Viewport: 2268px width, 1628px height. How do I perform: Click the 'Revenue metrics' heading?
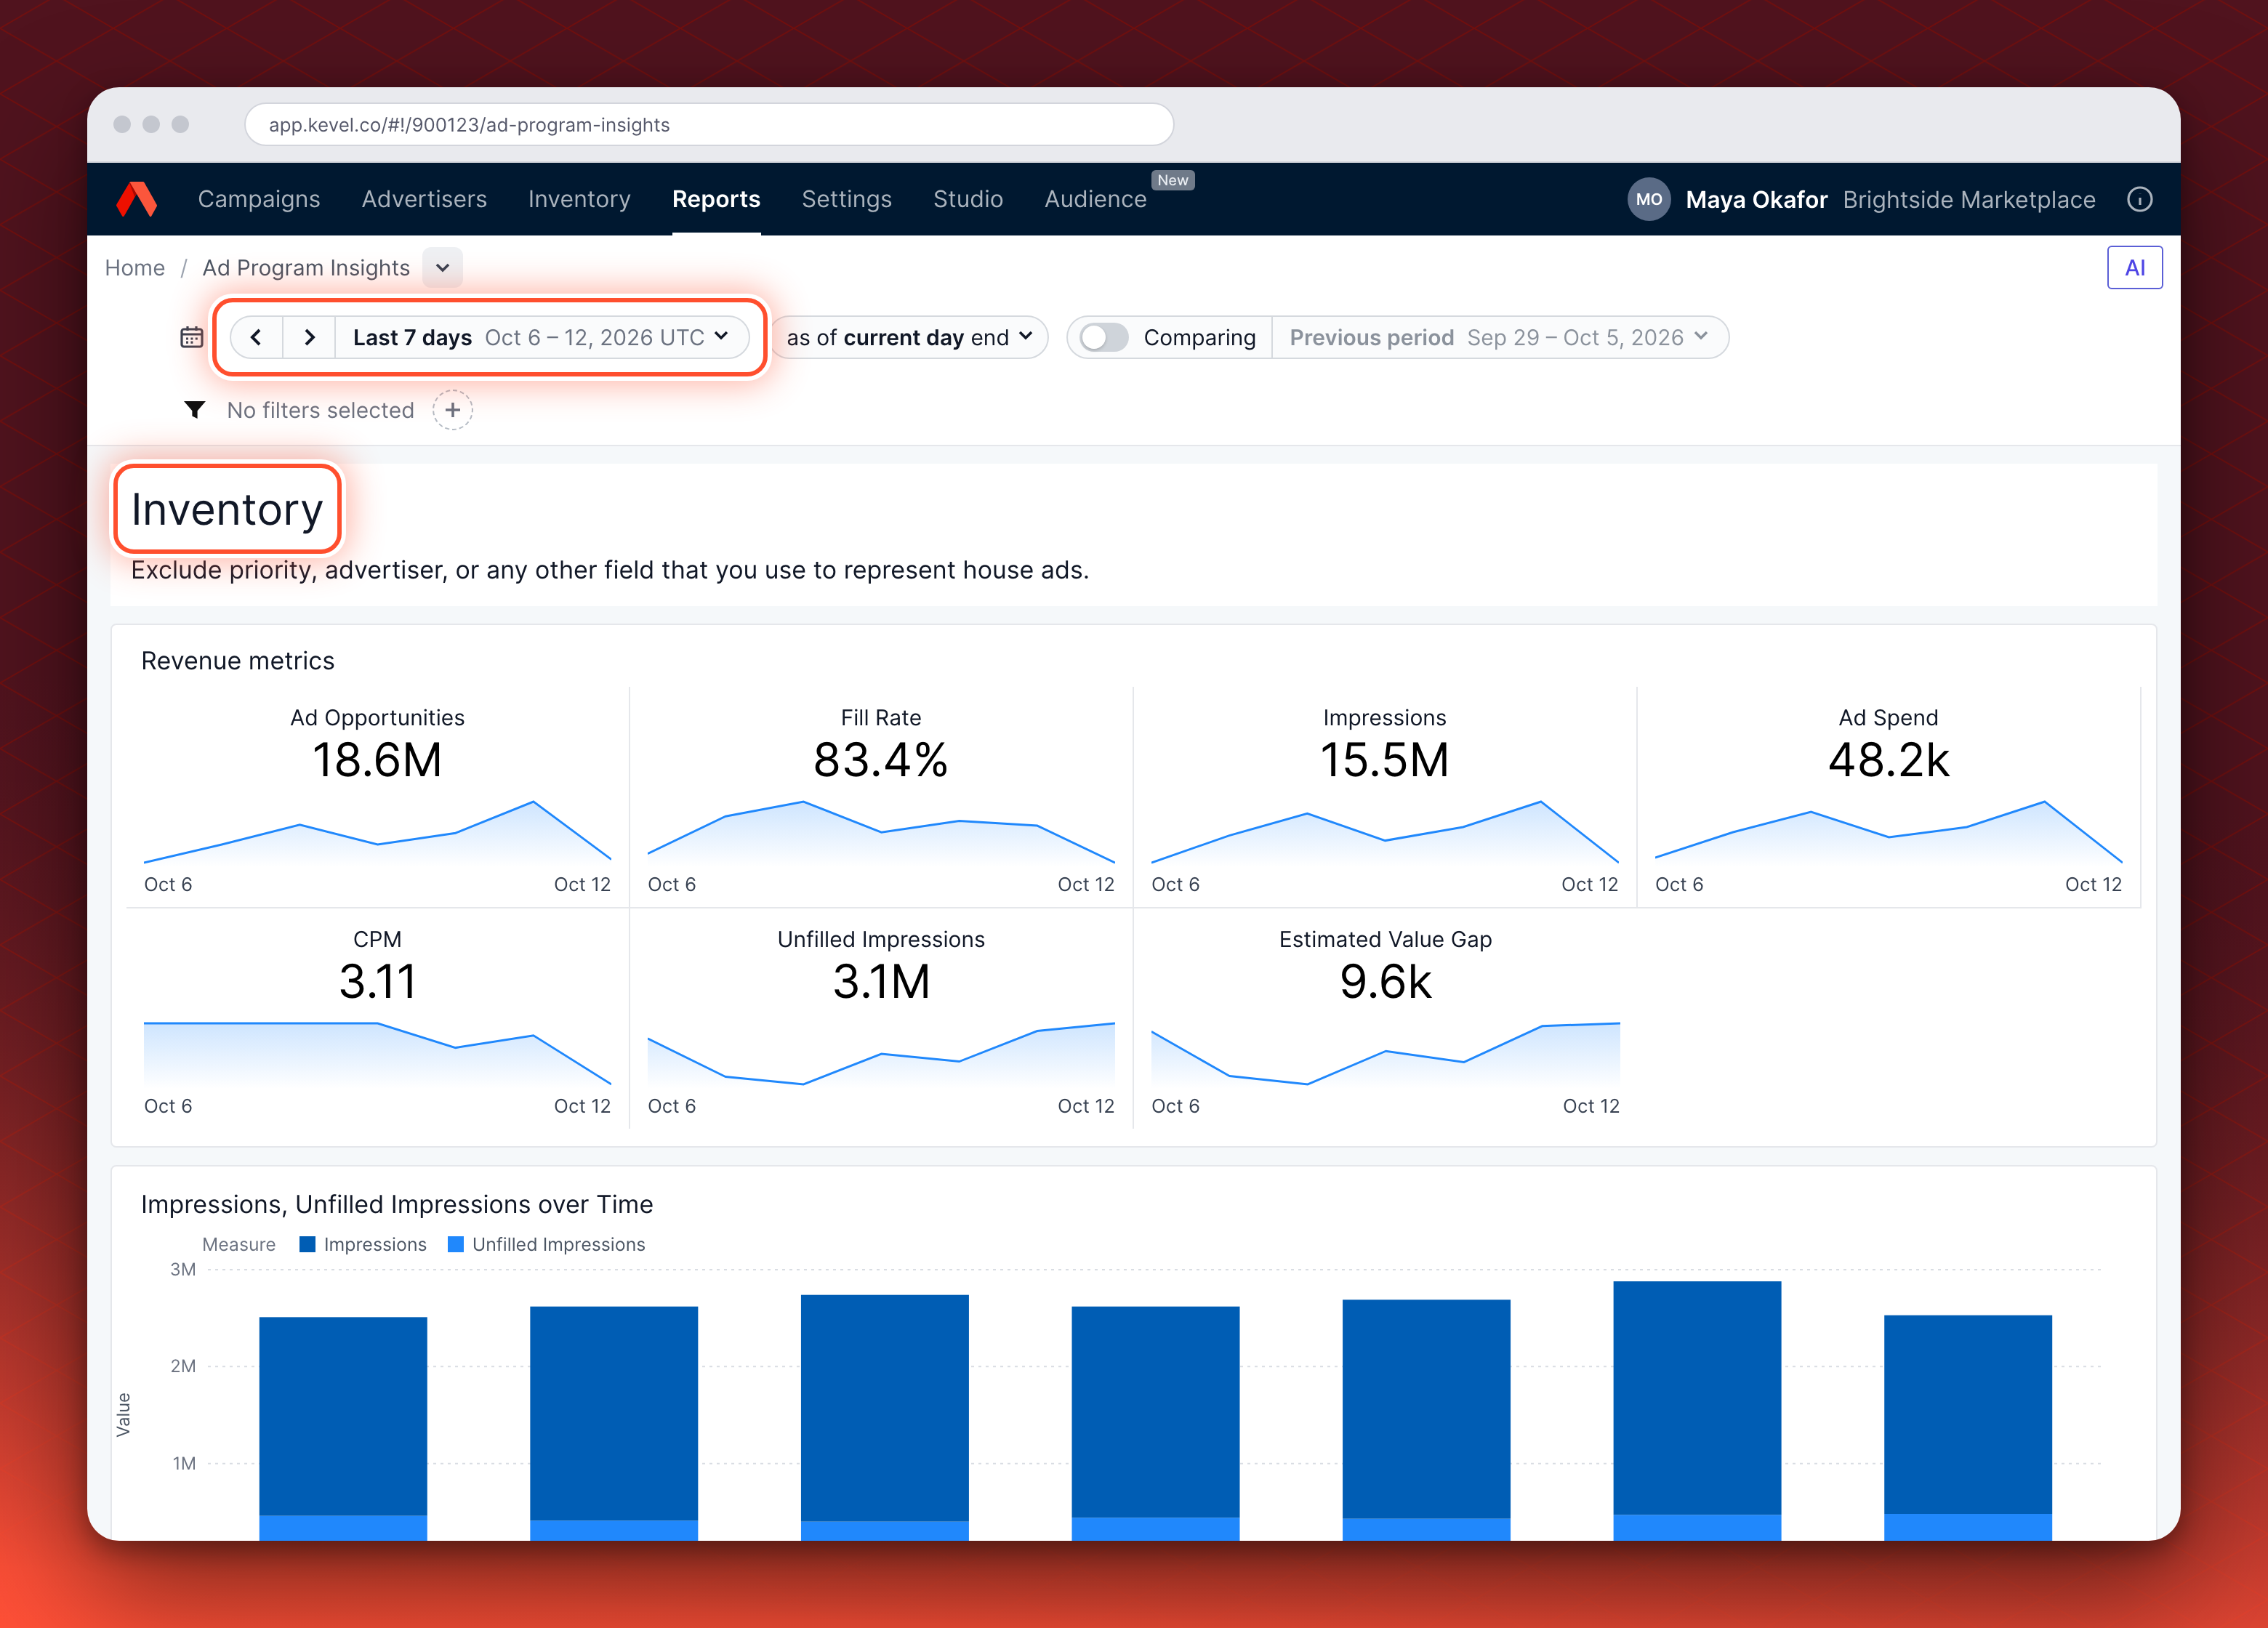(x=237, y=660)
